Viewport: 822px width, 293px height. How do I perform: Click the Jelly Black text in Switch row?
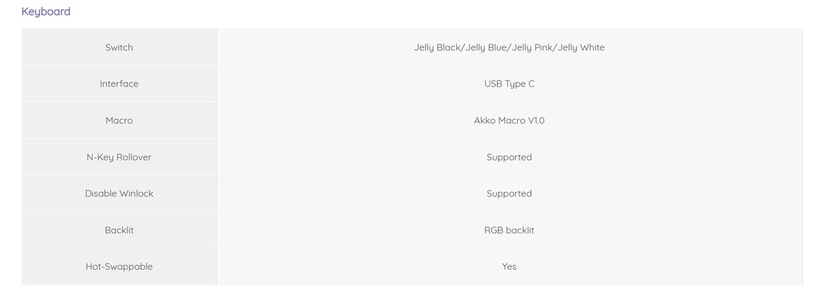point(437,47)
